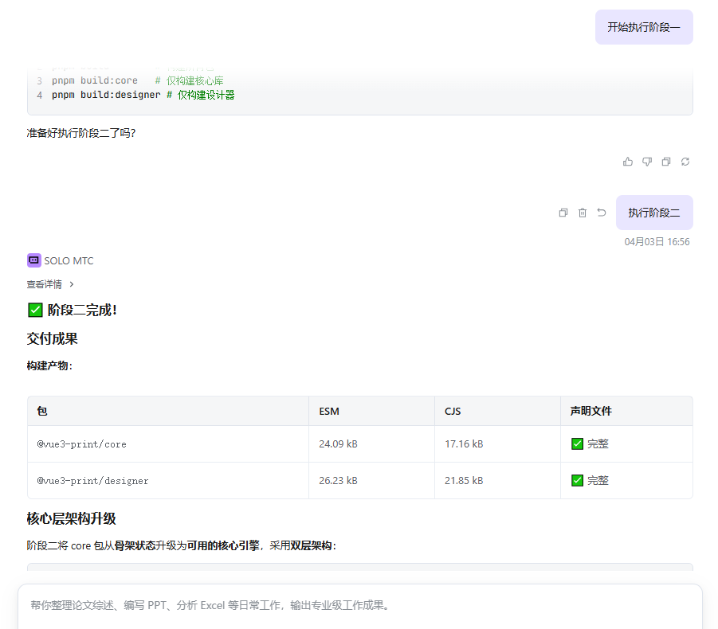This screenshot has height=629, width=718.
Task: Select the @vue3-print/core table cell
Action: point(82,443)
